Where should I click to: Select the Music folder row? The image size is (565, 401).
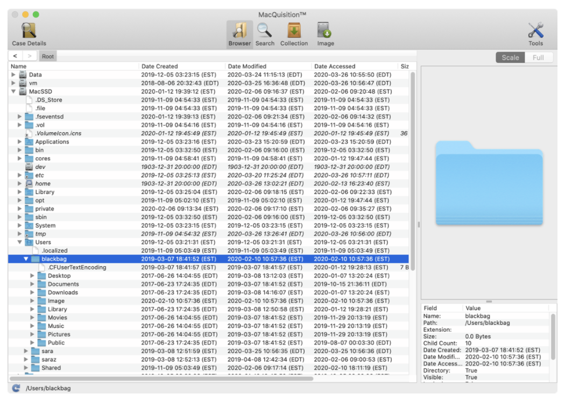[208, 326]
